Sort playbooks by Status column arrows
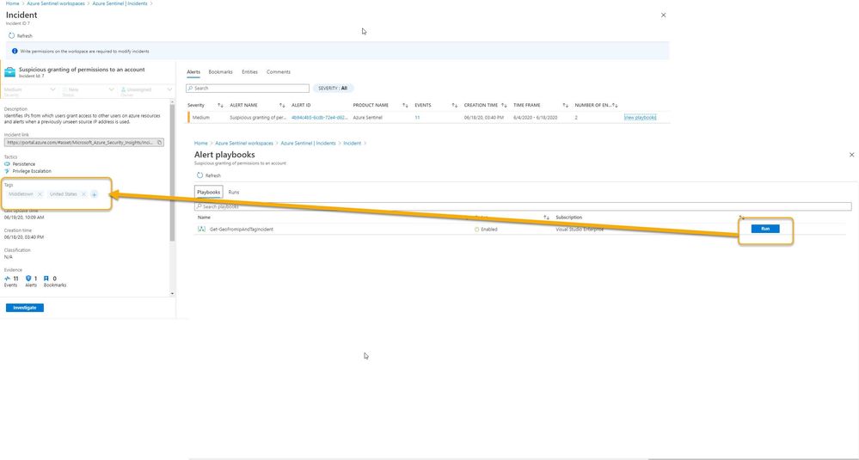 coord(546,218)
